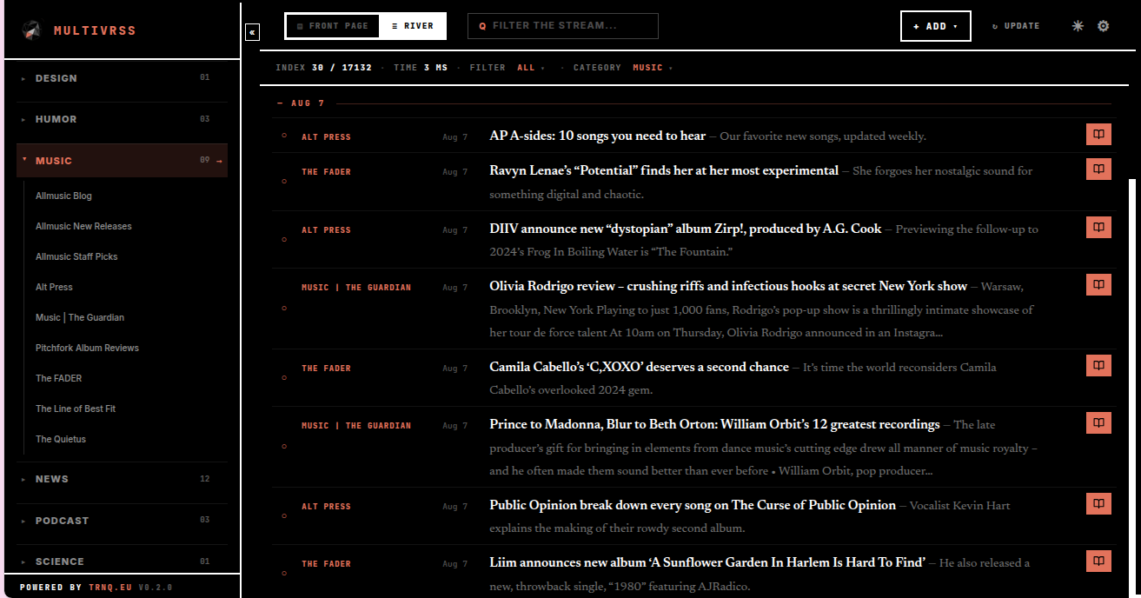Open Olivia Rodrigo review headline
The height and width of the screenshot is (598, 1141).
728,286
